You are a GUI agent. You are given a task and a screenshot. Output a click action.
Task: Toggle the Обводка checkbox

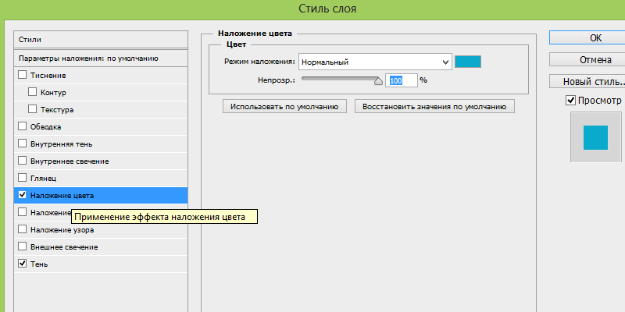22,126
